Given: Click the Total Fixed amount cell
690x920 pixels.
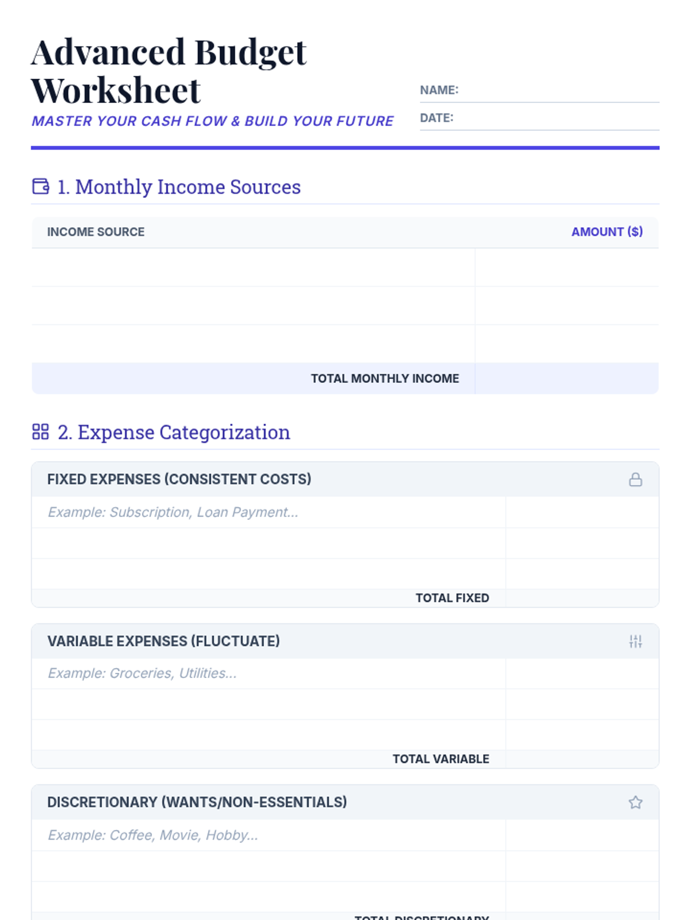Looking at the screenshot, I should (582, 598).
